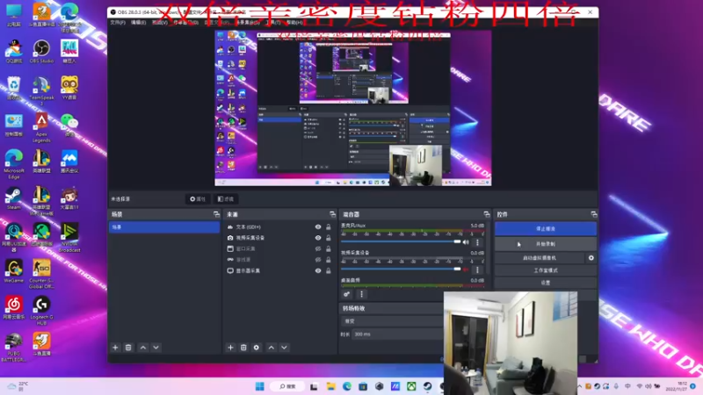The width and height of the screenshot is (703, 395).
Task: Select 显示器采集 source row
Action: (279, 271)
